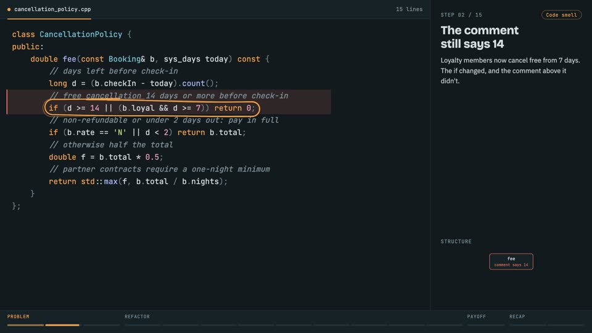592x333 pixels.
Task: Click the 'class CancellationPolicy {' line
Action: [x=72, y=35]
